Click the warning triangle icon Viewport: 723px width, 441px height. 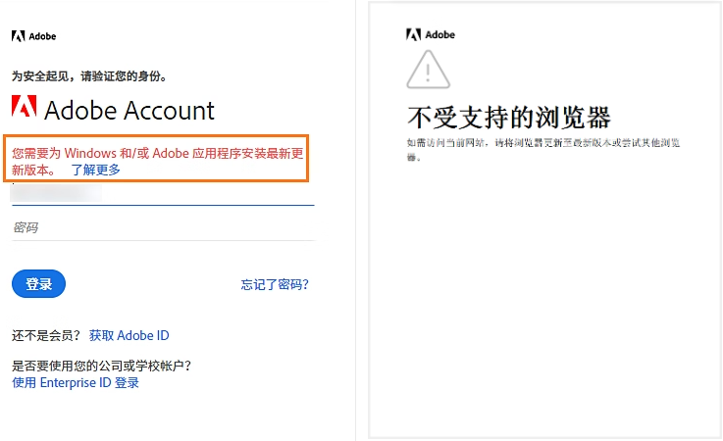coord(427,70)
